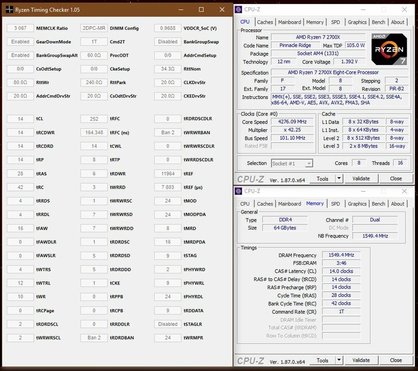Click the RttPark 240.0Ω field

tap(94, 82)
